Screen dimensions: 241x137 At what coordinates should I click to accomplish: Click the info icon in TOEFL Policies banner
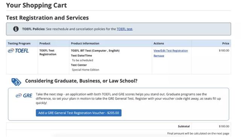coord(16,29)
